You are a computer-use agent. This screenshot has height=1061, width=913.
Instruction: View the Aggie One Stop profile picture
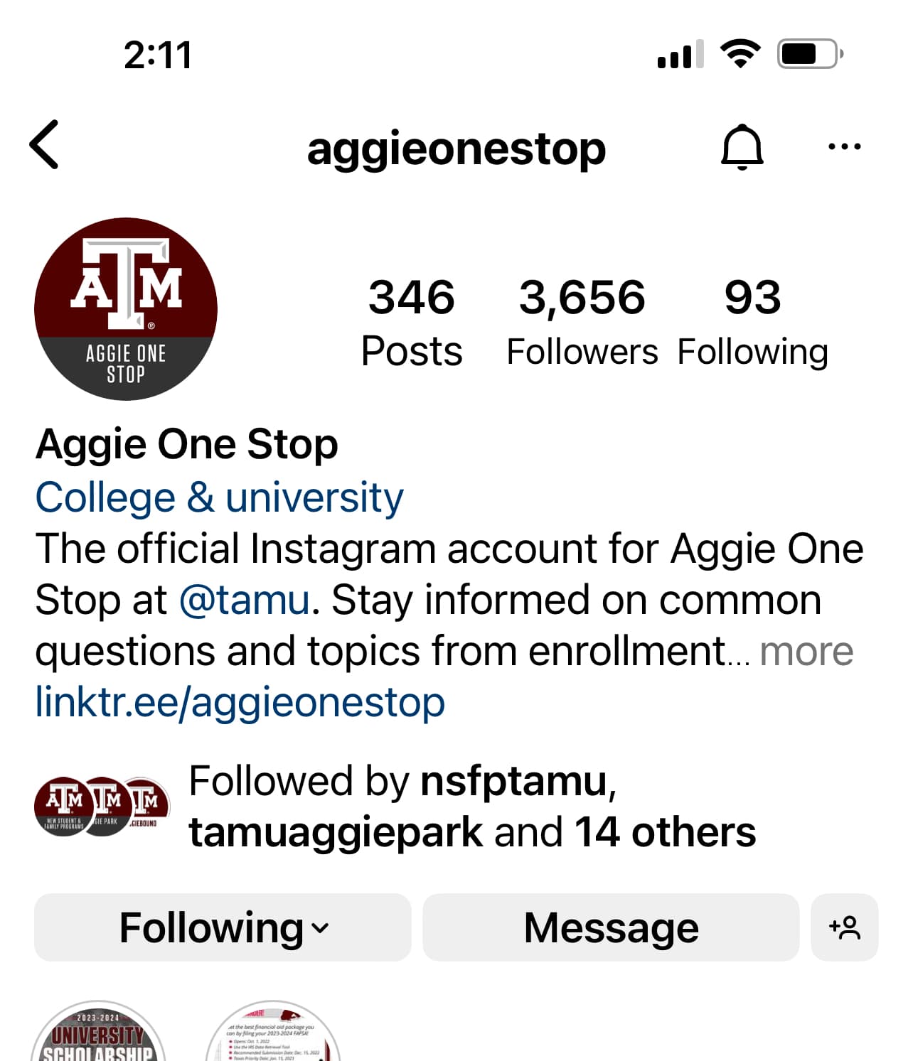(126, 309)
